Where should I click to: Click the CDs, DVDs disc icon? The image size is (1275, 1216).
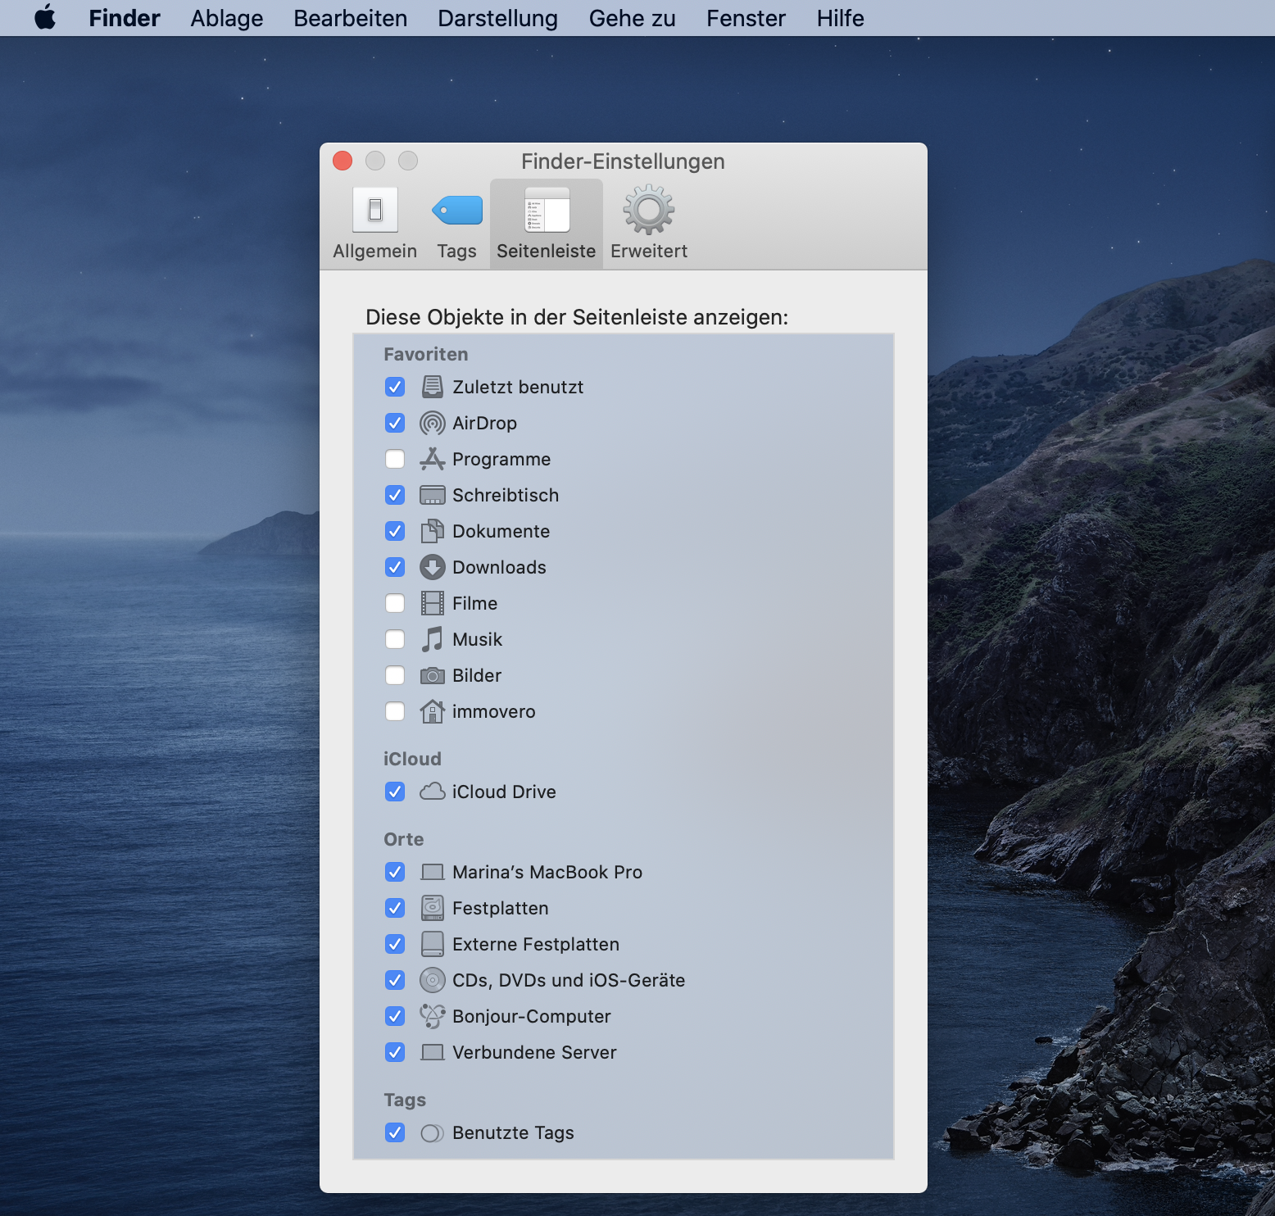click(x=433, y=980)
